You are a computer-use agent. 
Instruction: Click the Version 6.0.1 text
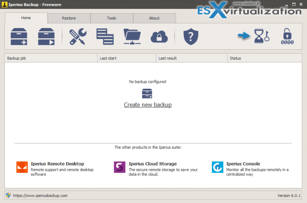click(289, 196)
